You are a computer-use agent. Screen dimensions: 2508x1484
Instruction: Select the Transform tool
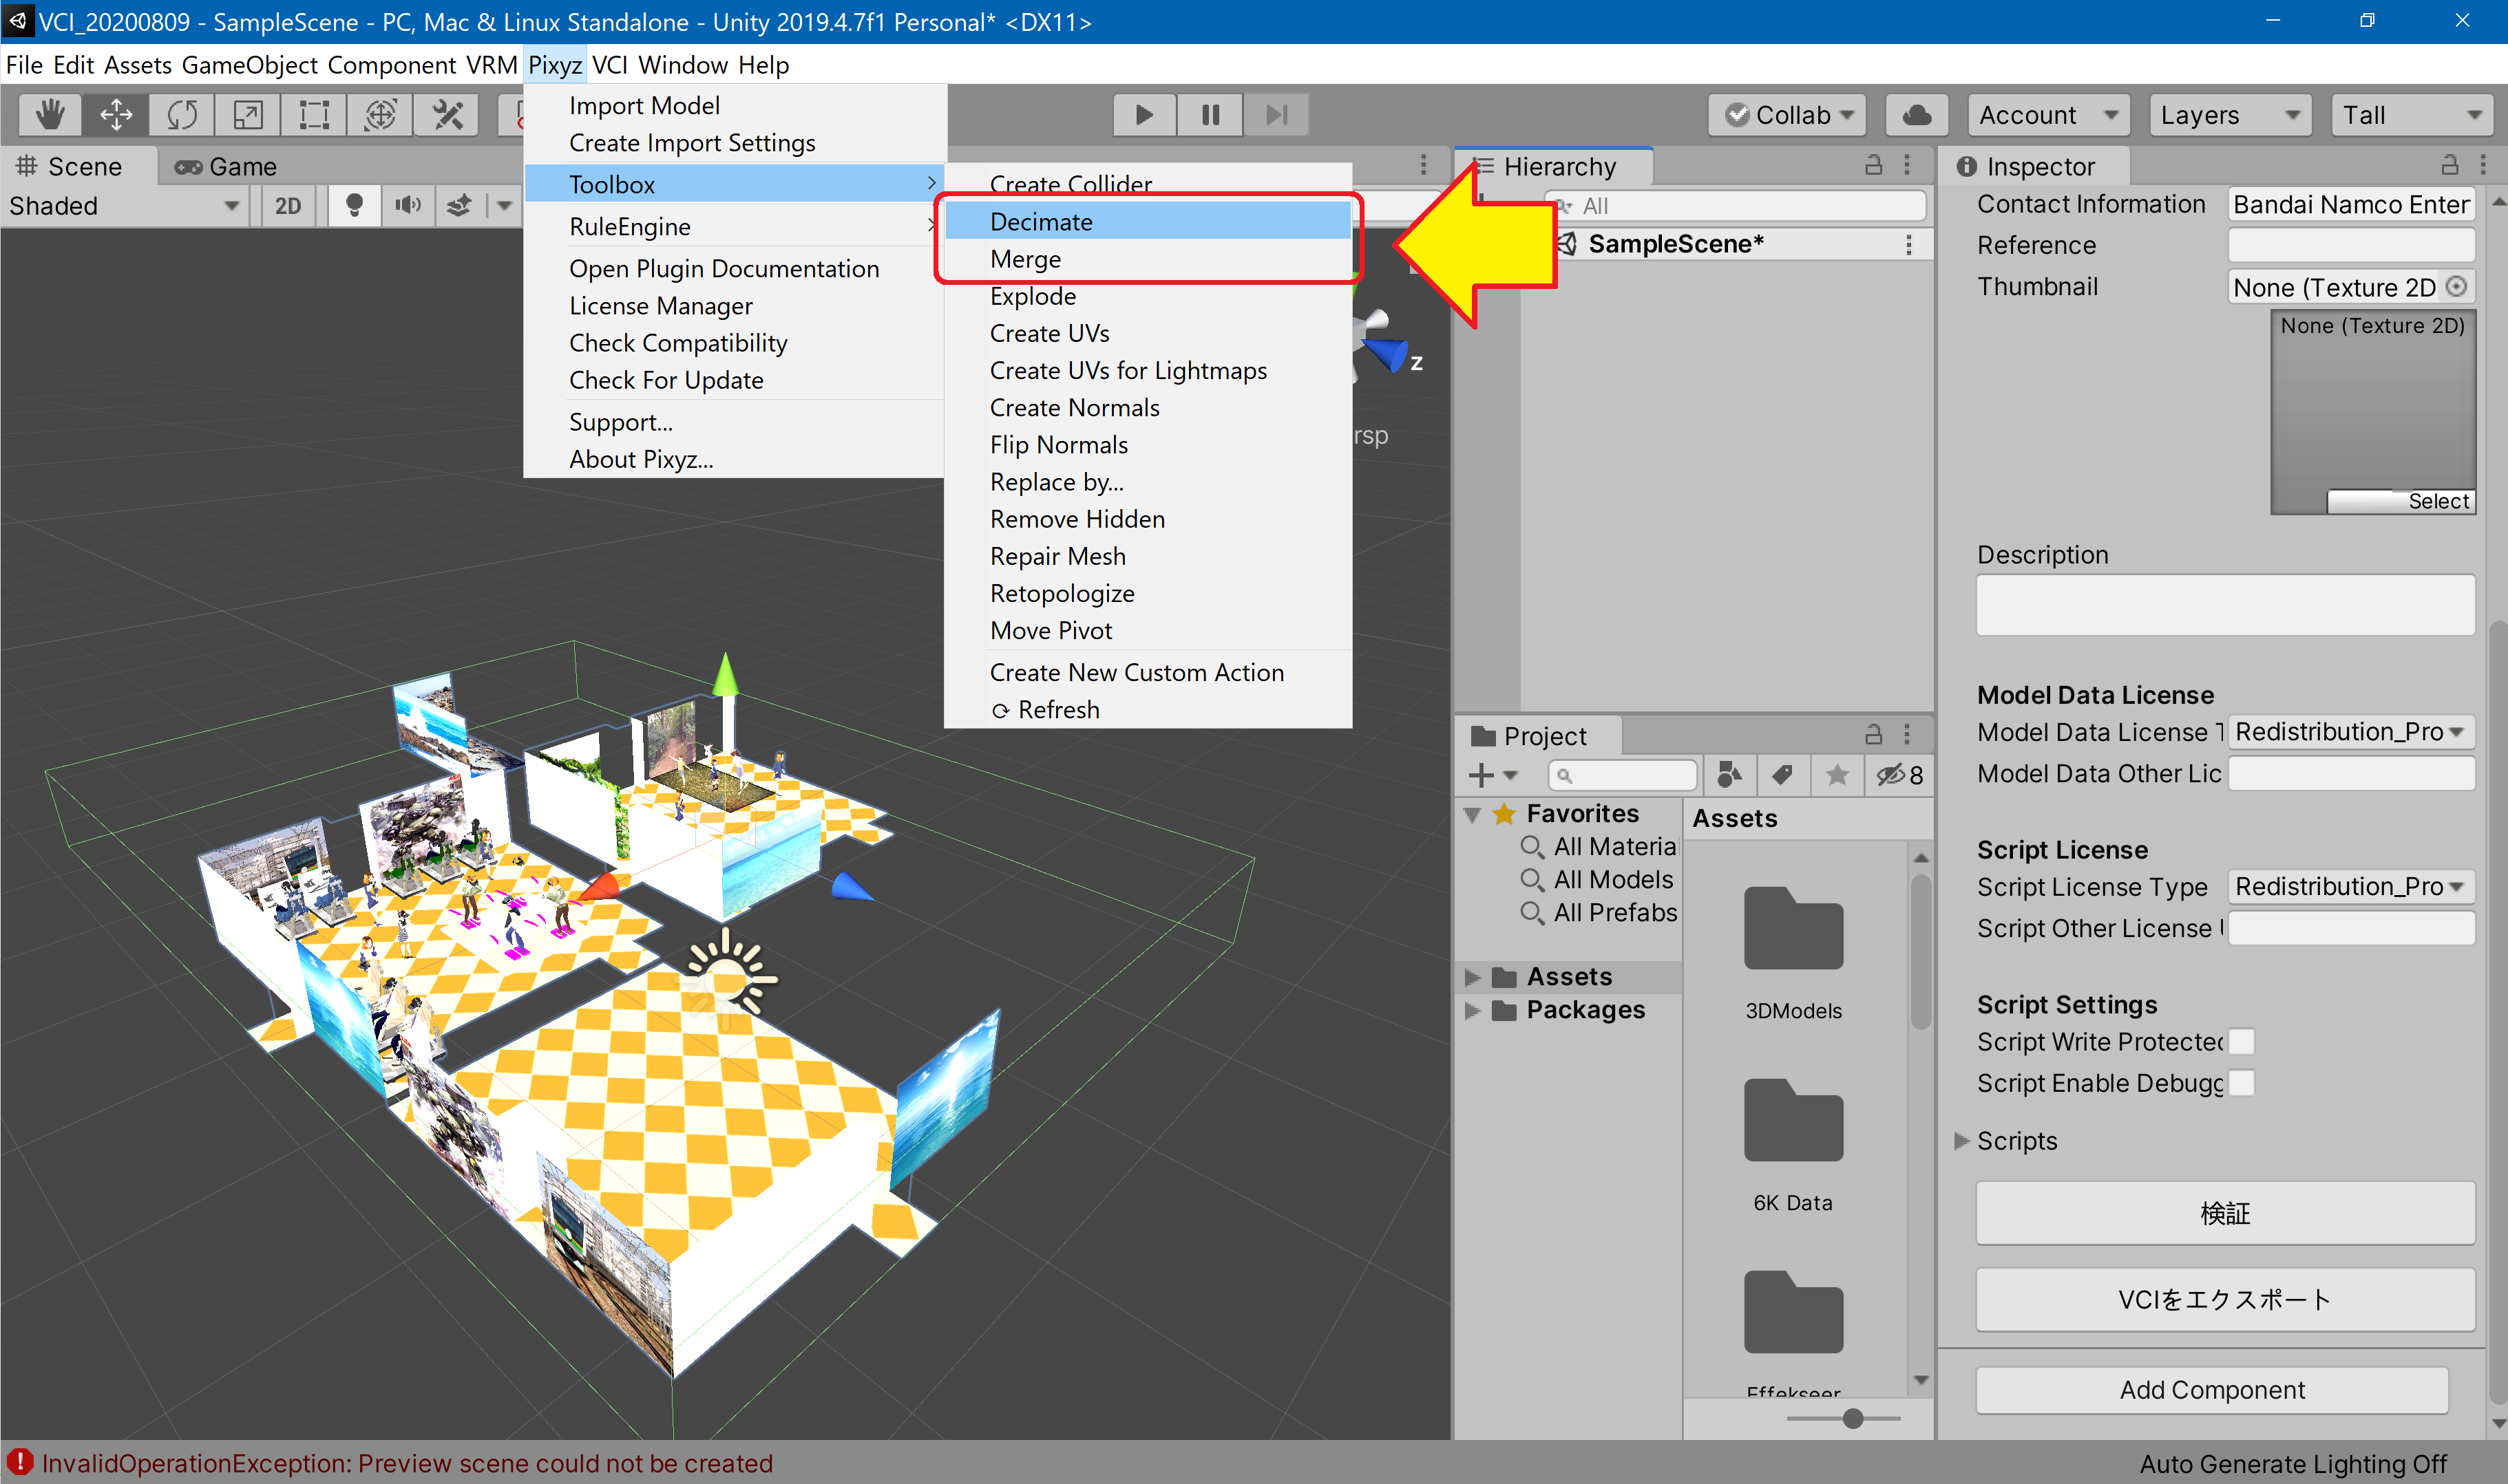pyautogui.click(x=380, y=115)
